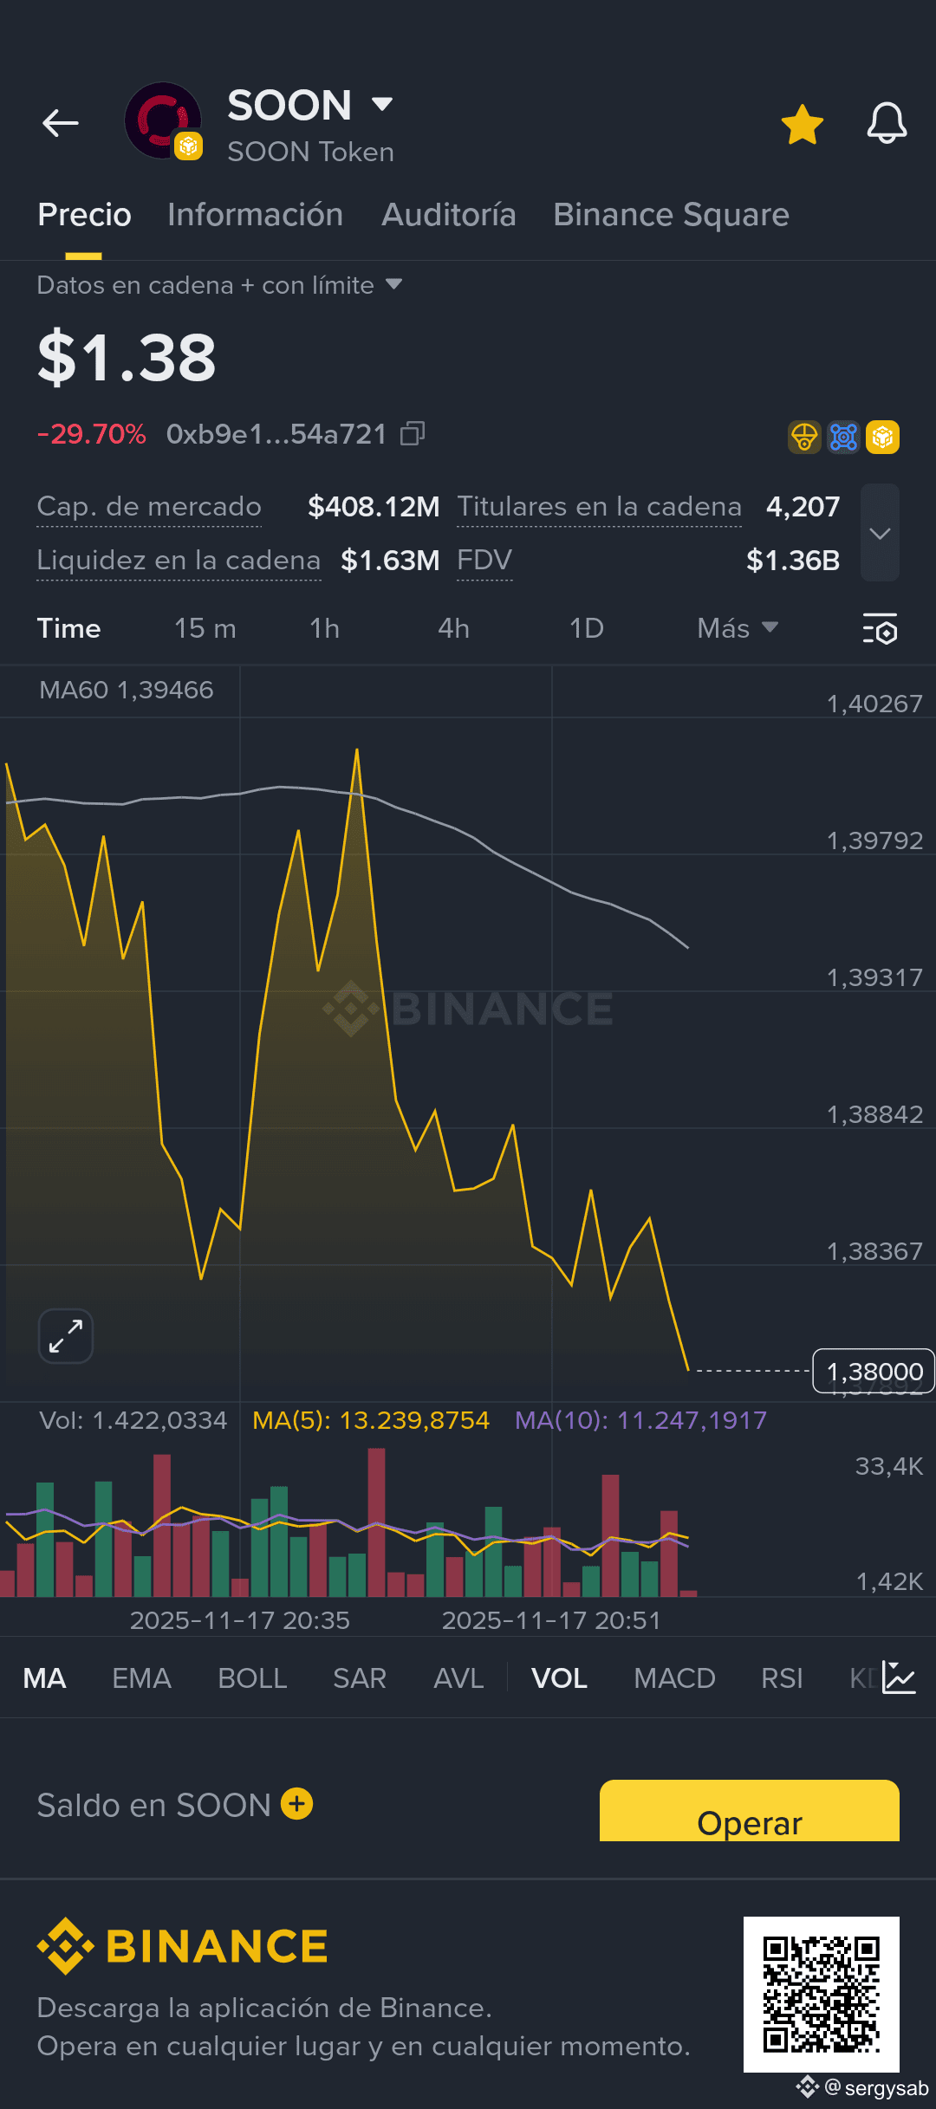
Task: Tap the MA(5): 13.239,8754 readout
Action: 371,1420
